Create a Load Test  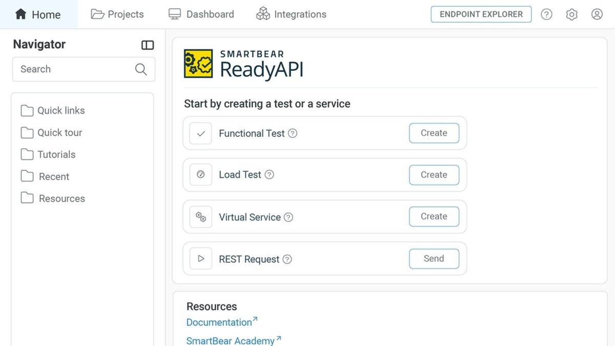(x=434, y=175)
